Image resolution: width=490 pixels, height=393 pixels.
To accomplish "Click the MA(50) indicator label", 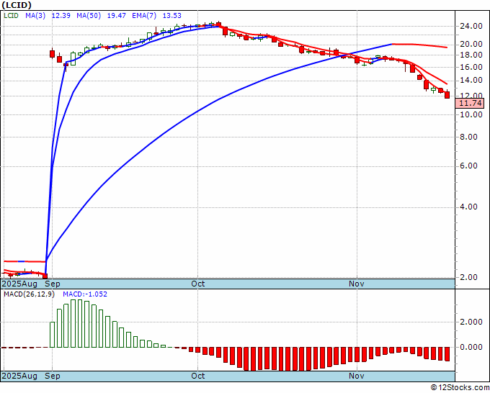I will pyautogui.click(x=89, y=15).
